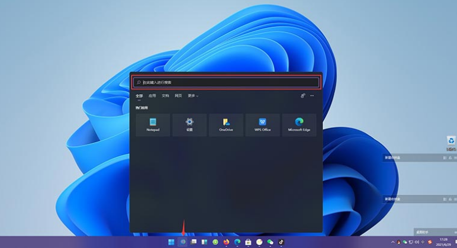Open the taskbar clock and date
This screenshot has height=248, width=457.
coord(444,242)
